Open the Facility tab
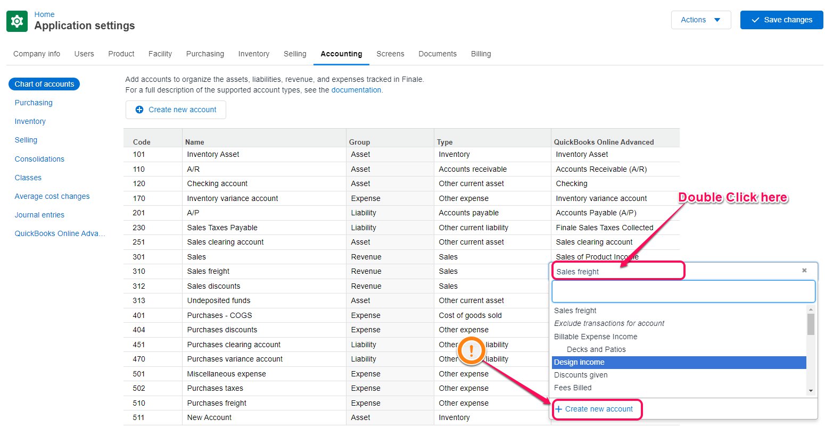The width and height of the screenshot is (825, 428). tap(160, 54)
